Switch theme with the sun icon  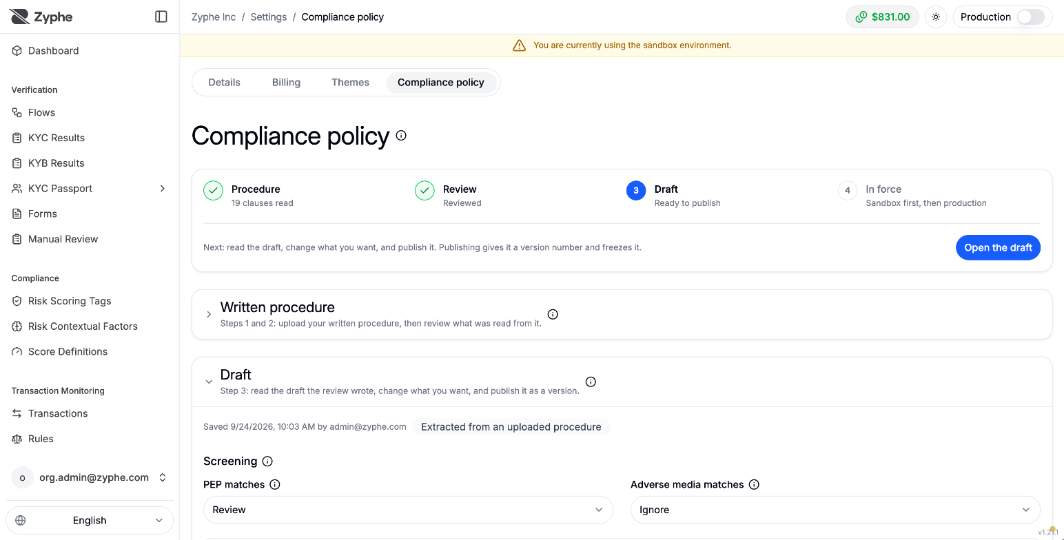pos(936,17)
